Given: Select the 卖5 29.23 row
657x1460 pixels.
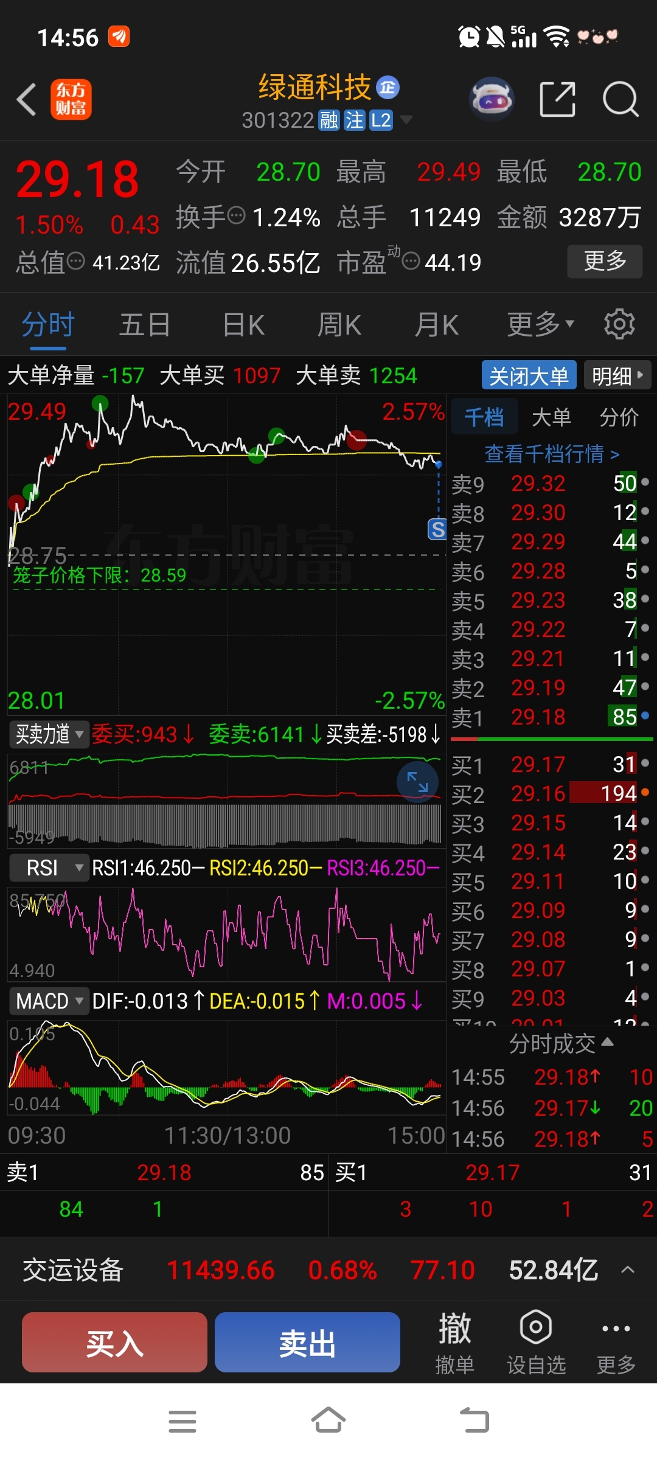Looking at the screenshot, I should coord(551,600).
